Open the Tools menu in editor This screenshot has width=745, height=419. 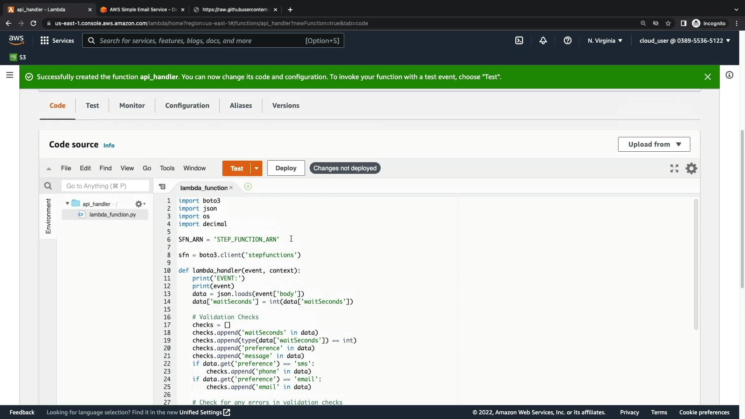pyautogui.click(x=167, y=168)
